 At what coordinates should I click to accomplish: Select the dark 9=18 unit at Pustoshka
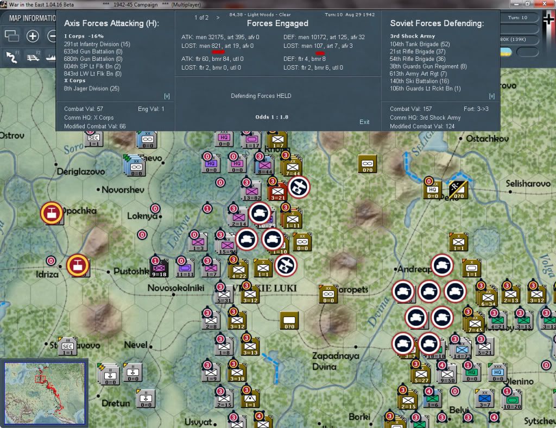click(x=159, y=268)
